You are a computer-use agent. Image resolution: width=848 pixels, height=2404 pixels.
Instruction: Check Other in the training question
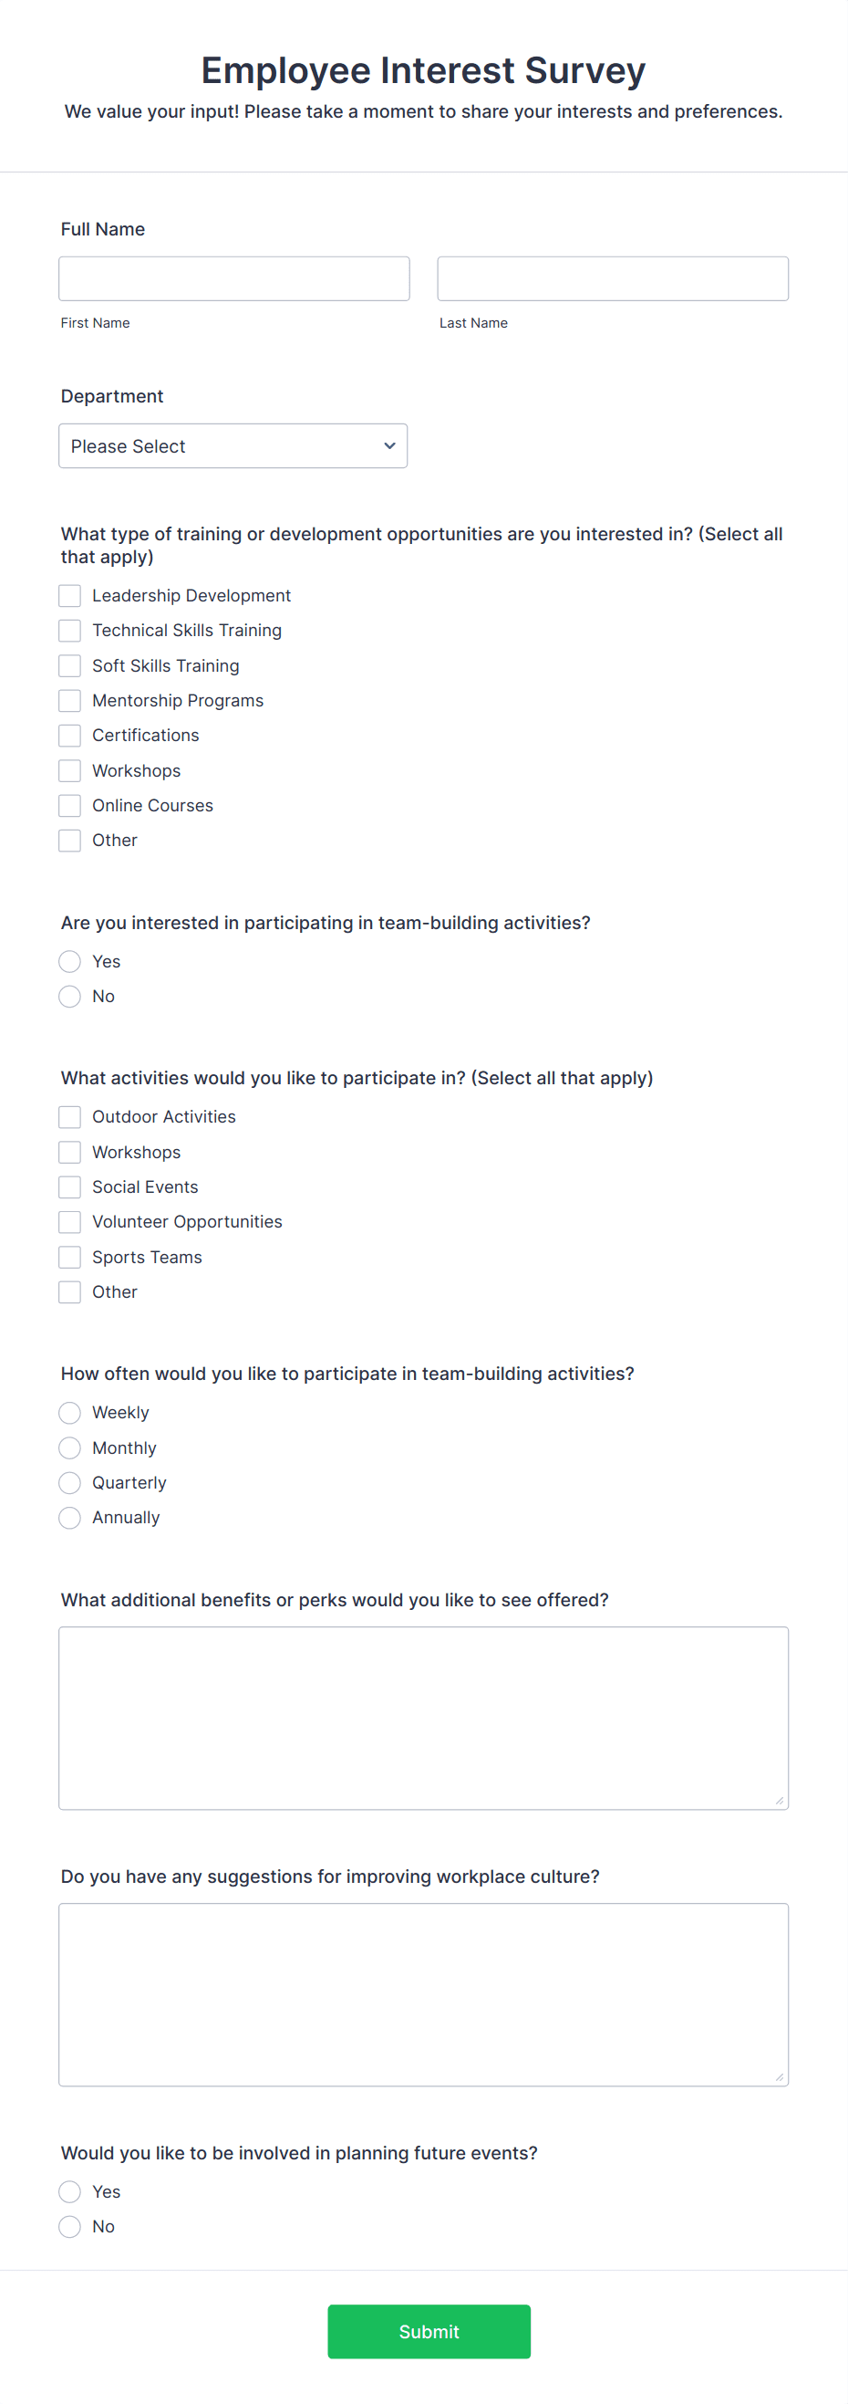pos(69,840)
